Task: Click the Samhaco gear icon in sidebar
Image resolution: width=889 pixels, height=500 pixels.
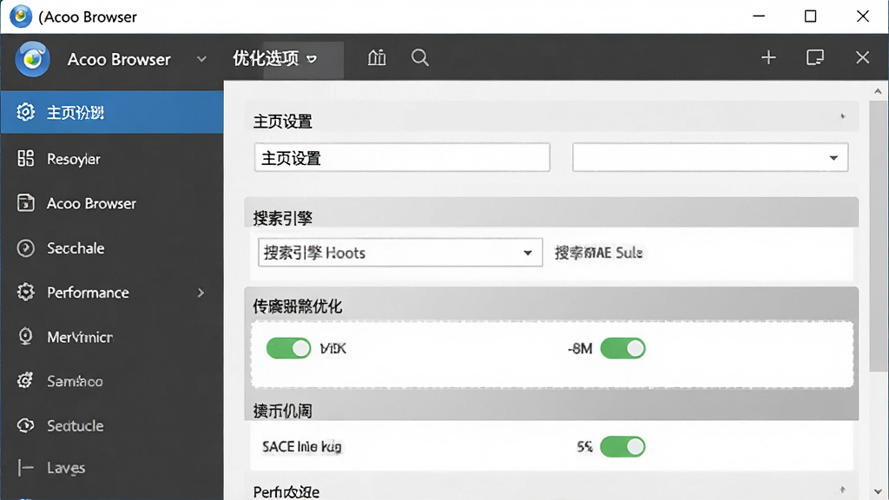Action: tap(25, 381)
